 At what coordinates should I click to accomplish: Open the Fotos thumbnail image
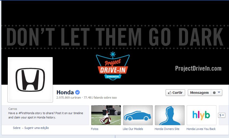106,115
